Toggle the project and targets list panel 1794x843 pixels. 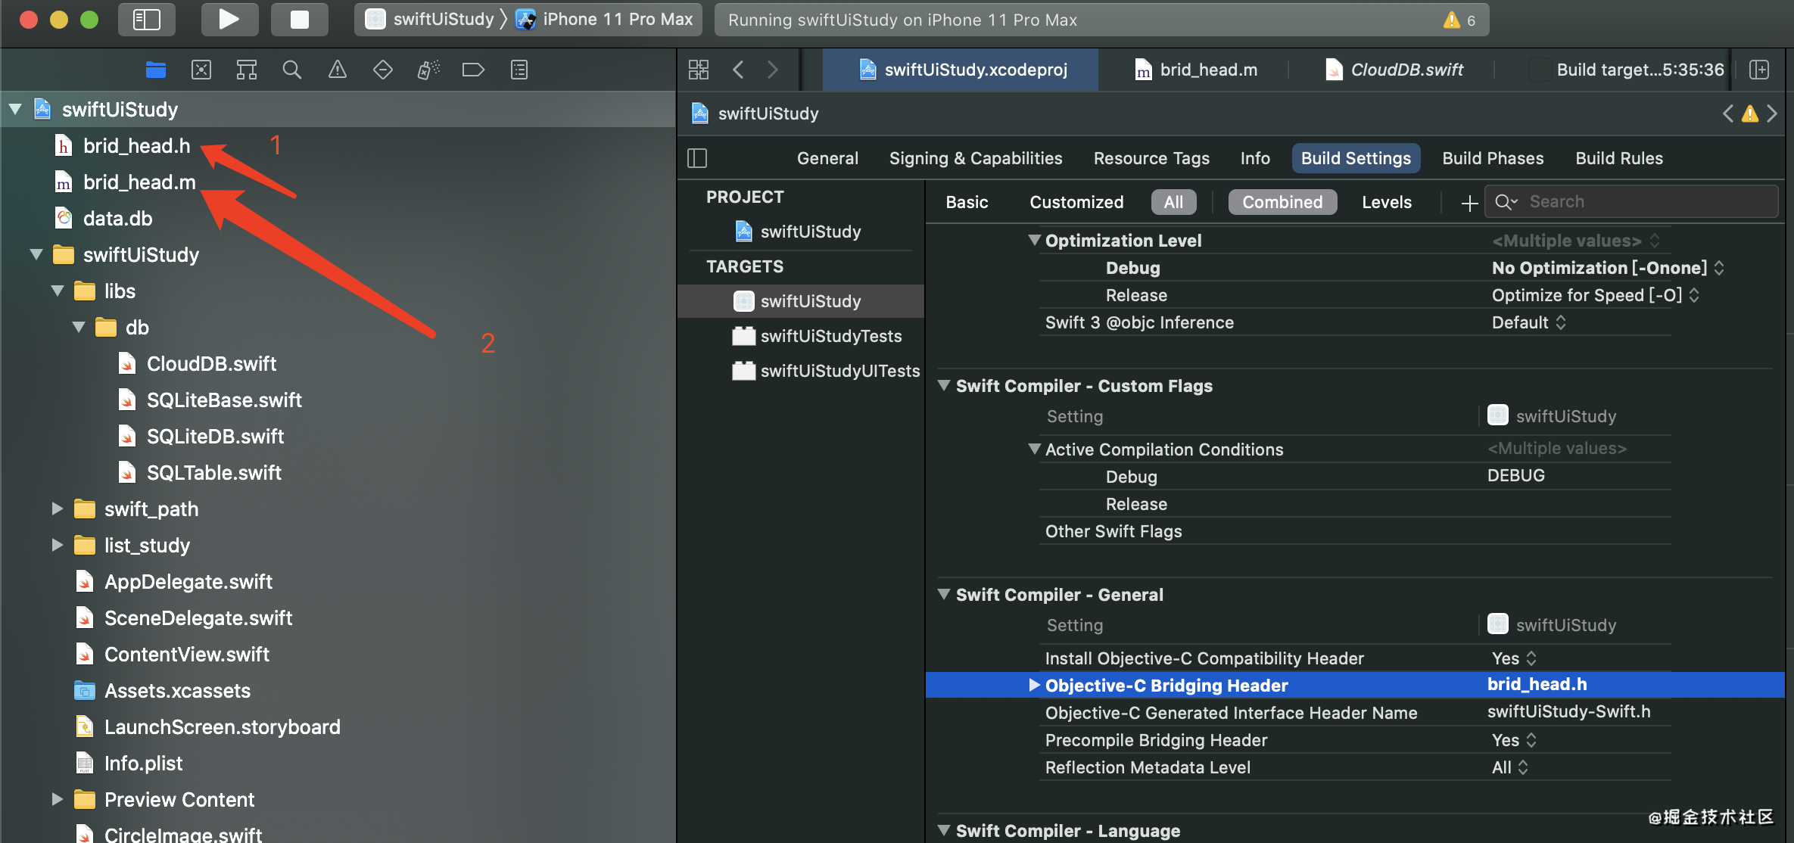[697, 158]
